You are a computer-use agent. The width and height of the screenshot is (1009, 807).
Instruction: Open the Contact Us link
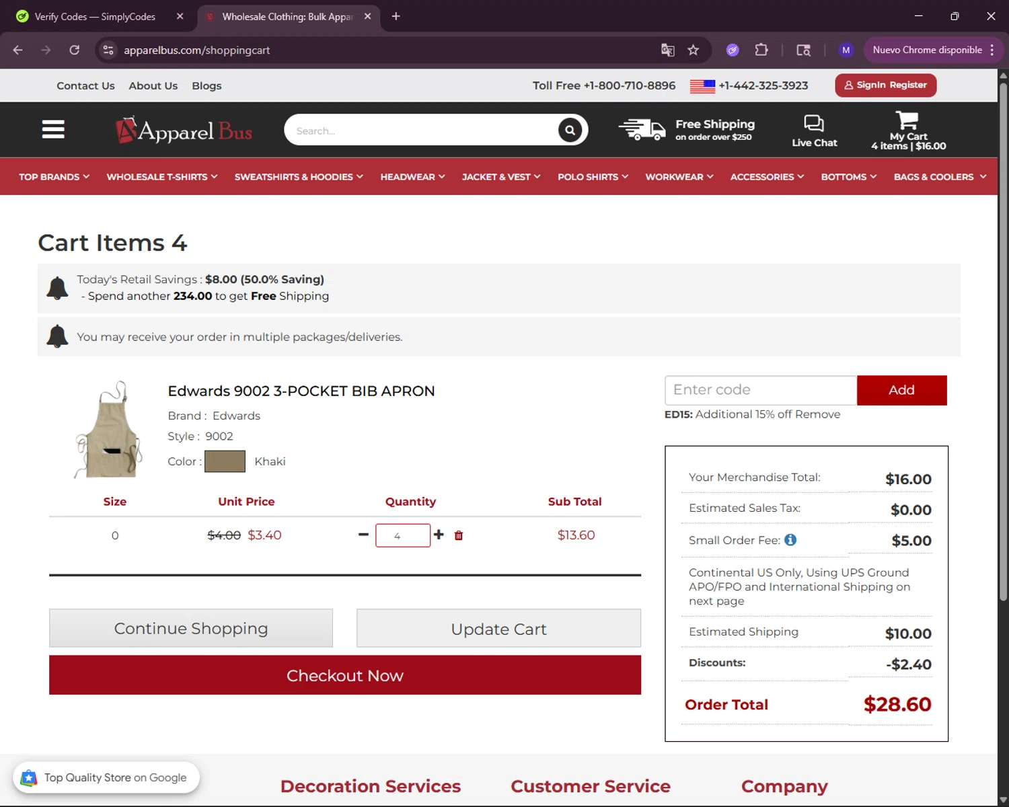(x=85, y=85)
